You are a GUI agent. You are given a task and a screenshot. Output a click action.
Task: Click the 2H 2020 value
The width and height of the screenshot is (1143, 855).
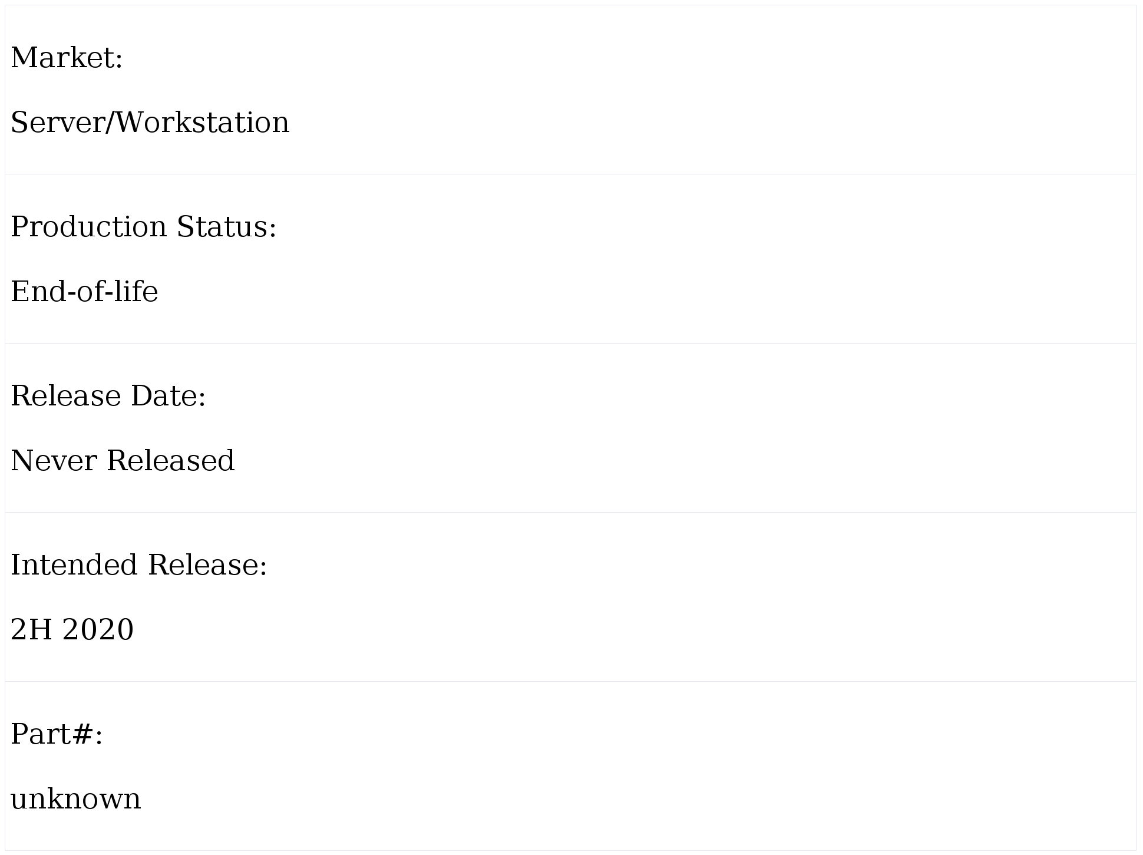(72, 630)
